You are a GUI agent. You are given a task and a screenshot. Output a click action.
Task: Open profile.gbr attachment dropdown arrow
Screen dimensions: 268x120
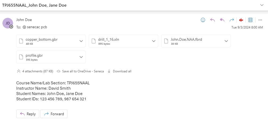coord(81,57)
